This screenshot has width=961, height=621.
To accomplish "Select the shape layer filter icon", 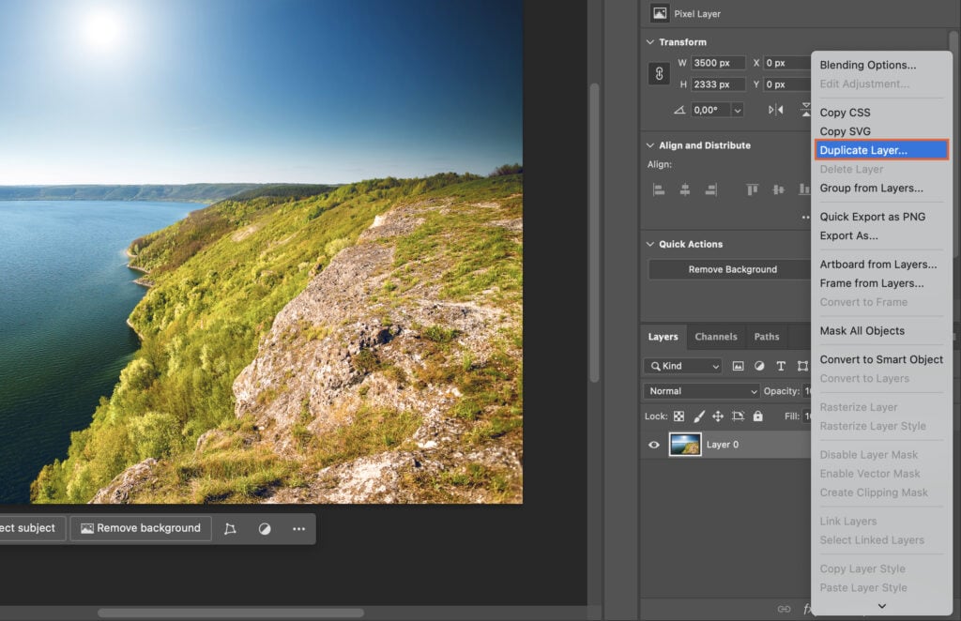I will [801, 366].
